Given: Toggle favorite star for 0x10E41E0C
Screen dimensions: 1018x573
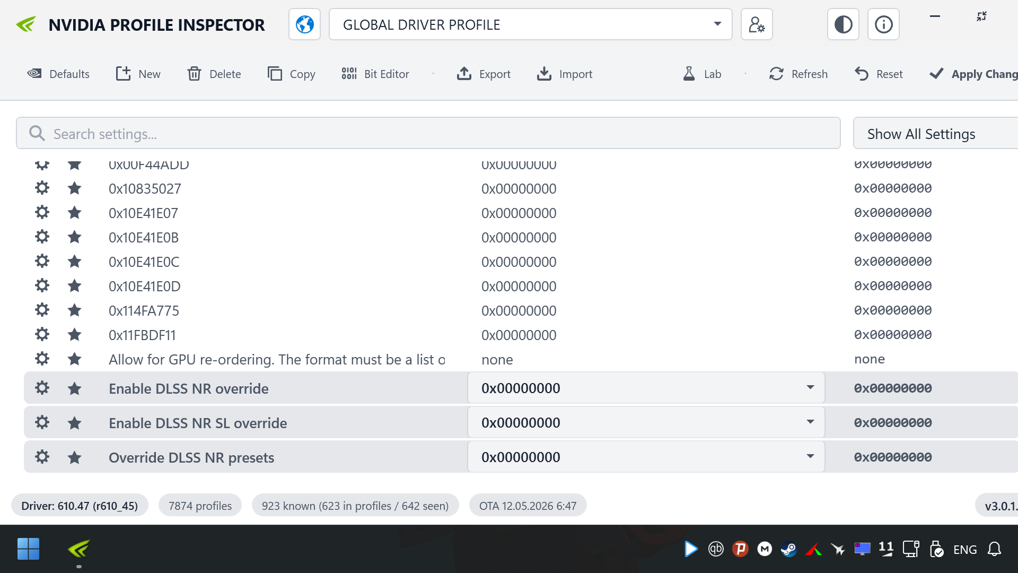Looking at the screenshot, I should point(74,261).
